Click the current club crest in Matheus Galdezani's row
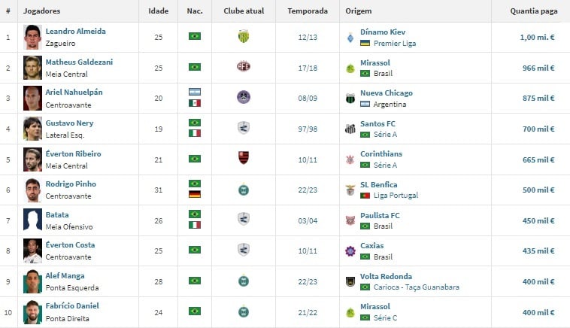570x328 pixels. [x=244, y=66]
